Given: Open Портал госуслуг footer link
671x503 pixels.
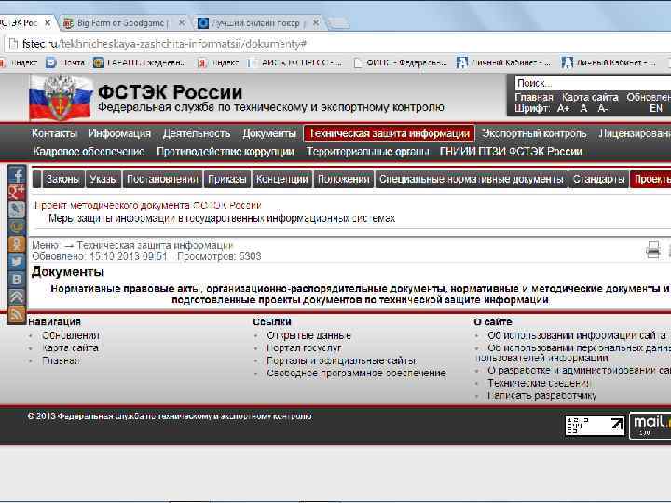Looking at the screenshot, I should [x=304, y=348].
